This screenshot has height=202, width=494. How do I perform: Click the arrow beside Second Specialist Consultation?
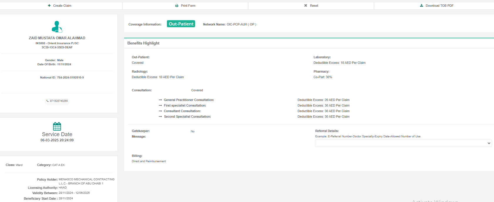tap(160, 117)
